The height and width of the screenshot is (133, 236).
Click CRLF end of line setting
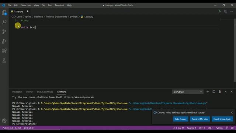210,128
